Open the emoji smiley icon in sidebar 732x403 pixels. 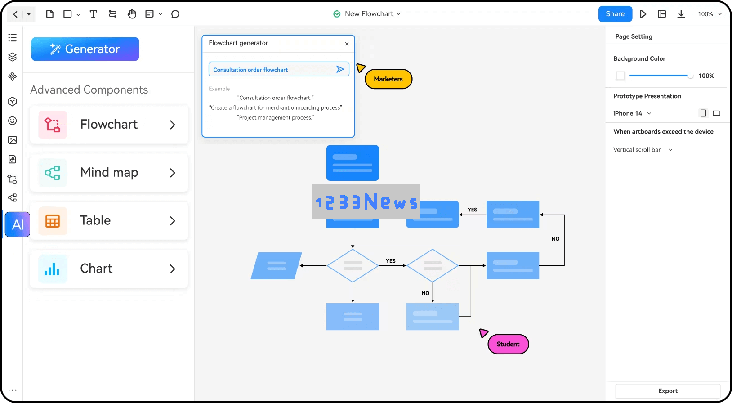pyautogui.click(x=13, y=121)
